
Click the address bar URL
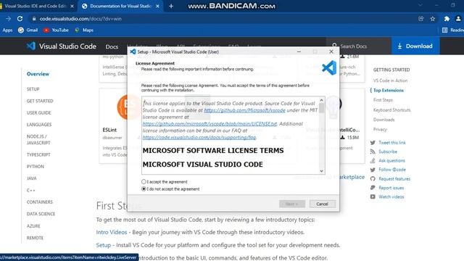click(x=80, y=19)
